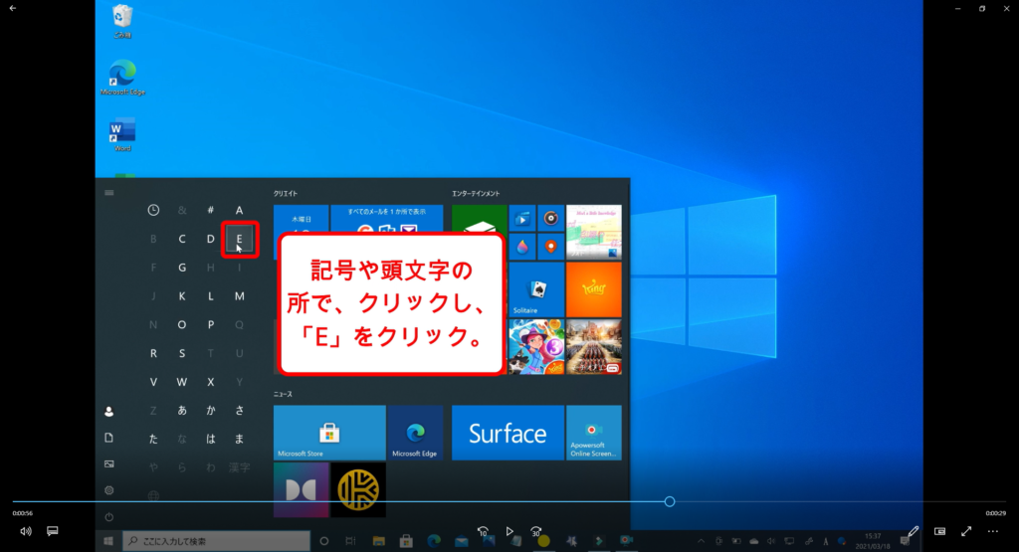Mute the video volume
1019x552 pixels.
pos(25,531)
